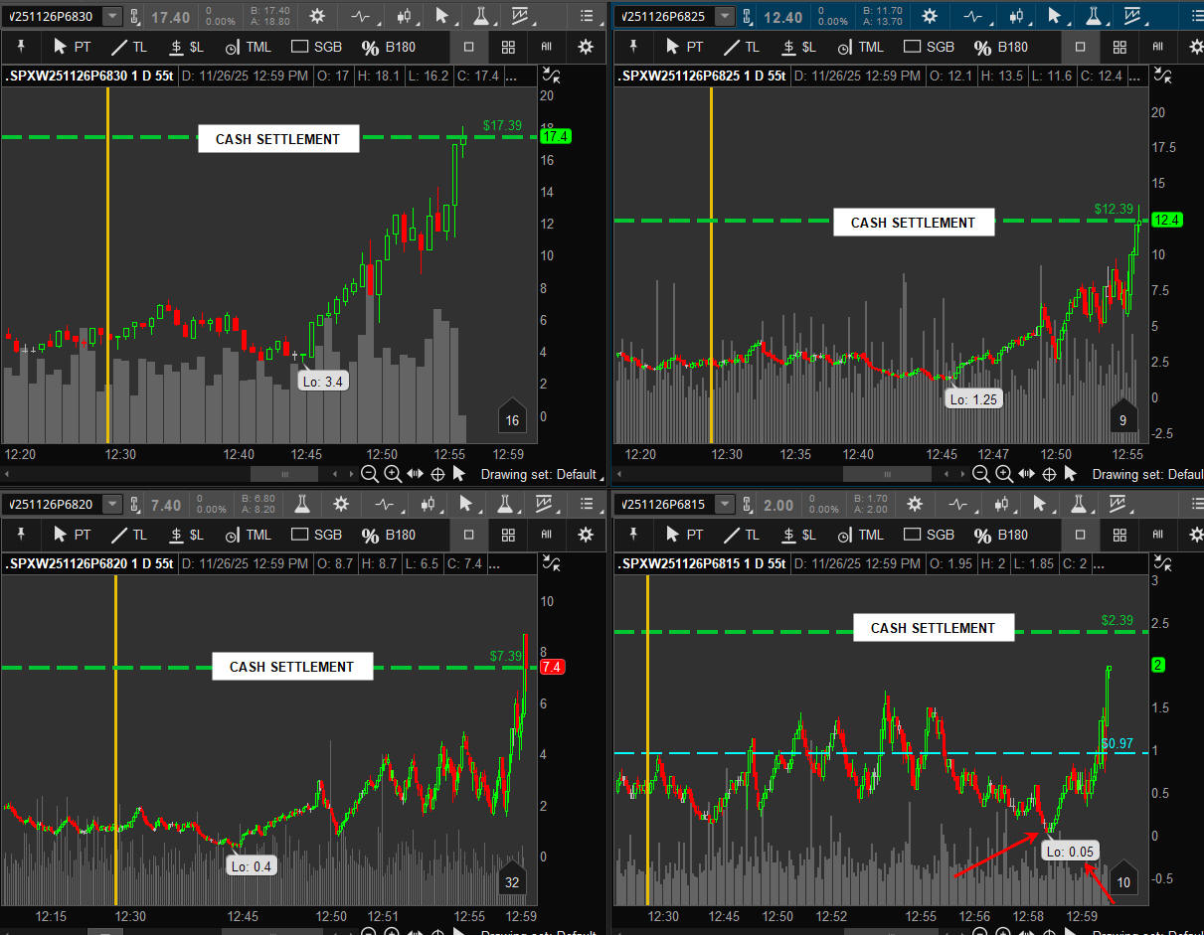Click the flask Studies icon in P6825 chart
Viewport: 1204px width, 935px height.
pyautogui.click(x=1095, y=17)
